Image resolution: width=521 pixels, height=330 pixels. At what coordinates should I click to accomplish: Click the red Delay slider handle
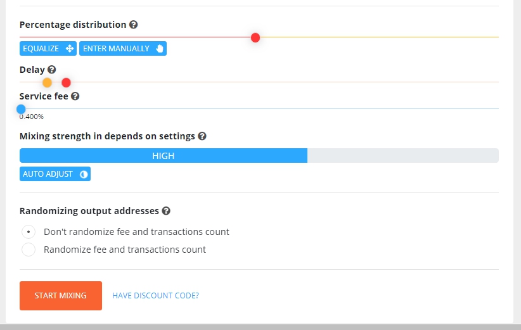[66, 83]
